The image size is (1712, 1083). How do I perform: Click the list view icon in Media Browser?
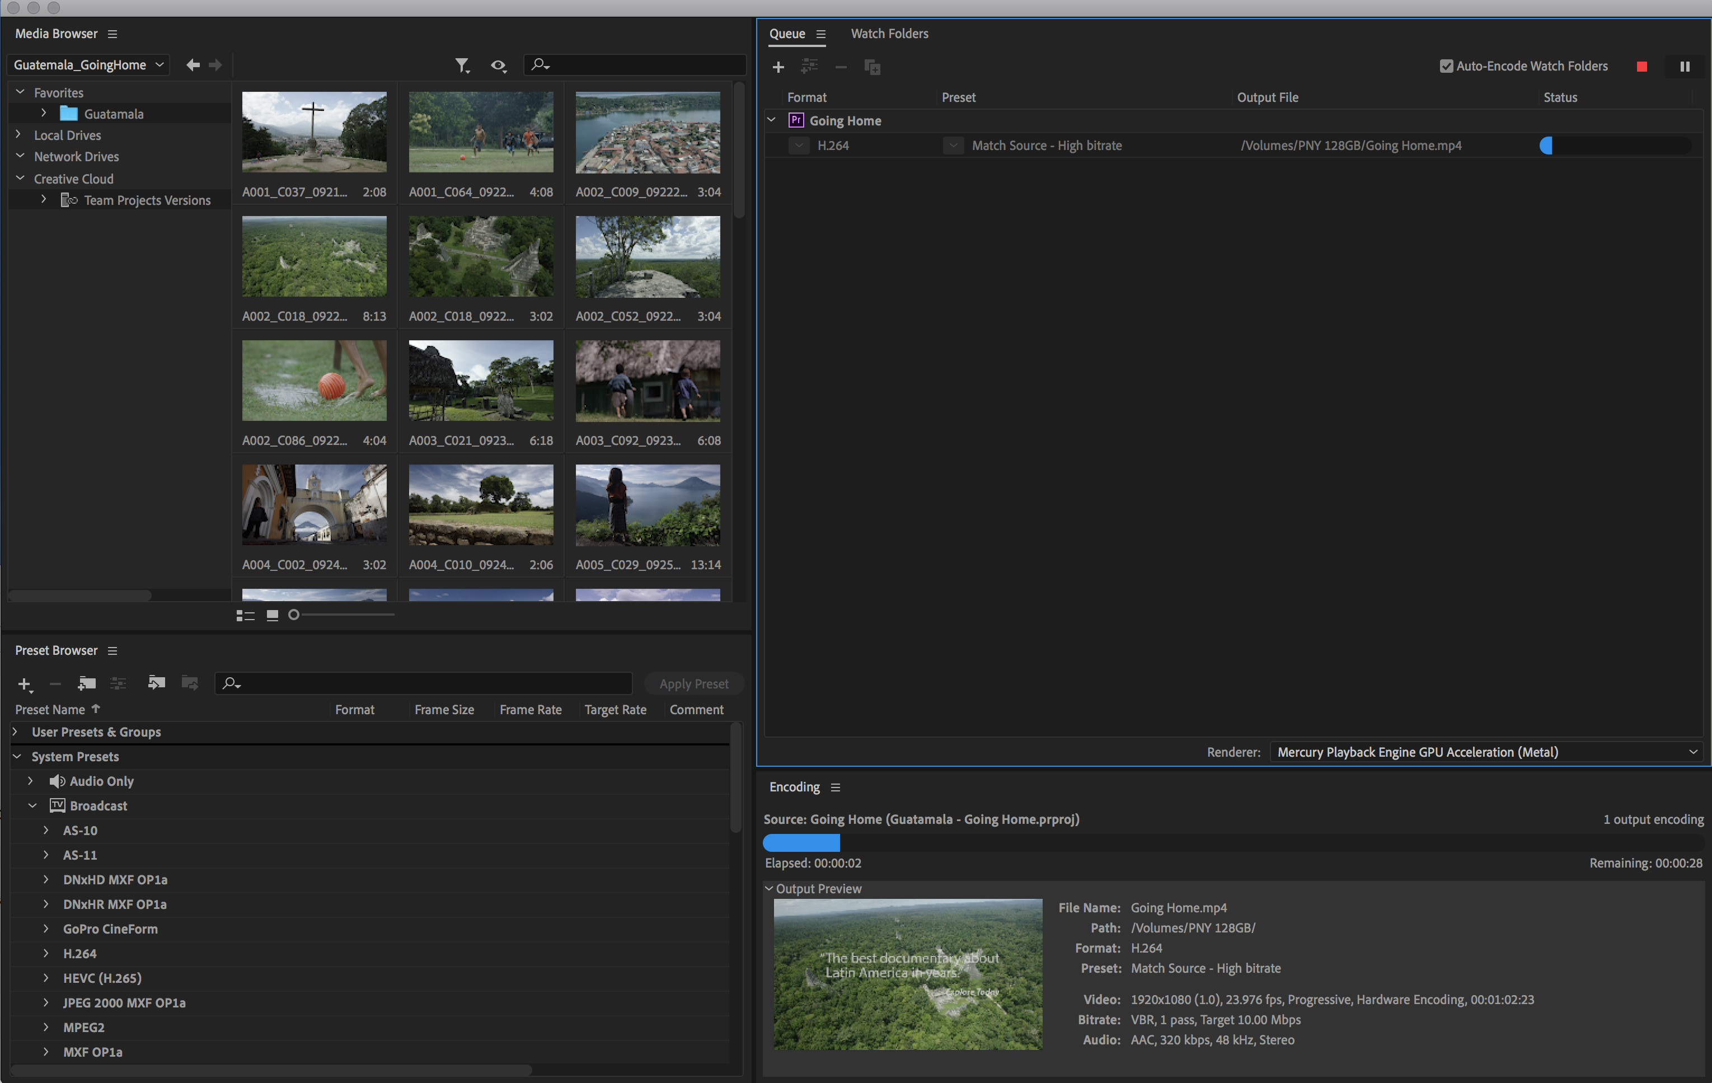pos(245,614)
